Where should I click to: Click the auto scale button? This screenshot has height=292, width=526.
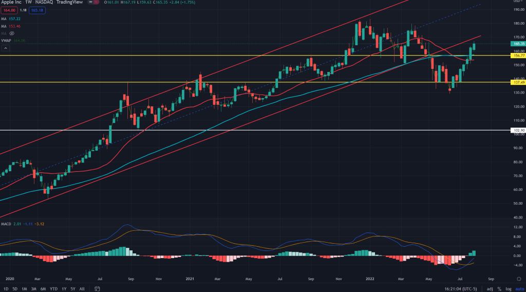point(518,288)
